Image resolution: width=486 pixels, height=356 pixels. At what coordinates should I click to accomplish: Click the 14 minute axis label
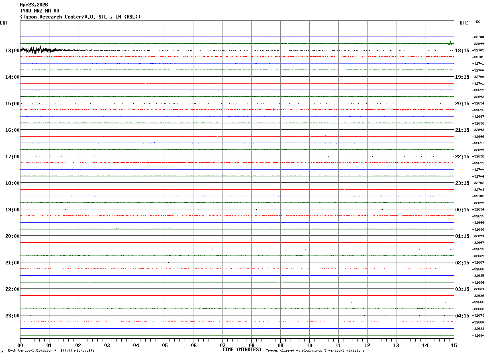tap(425, 346)
